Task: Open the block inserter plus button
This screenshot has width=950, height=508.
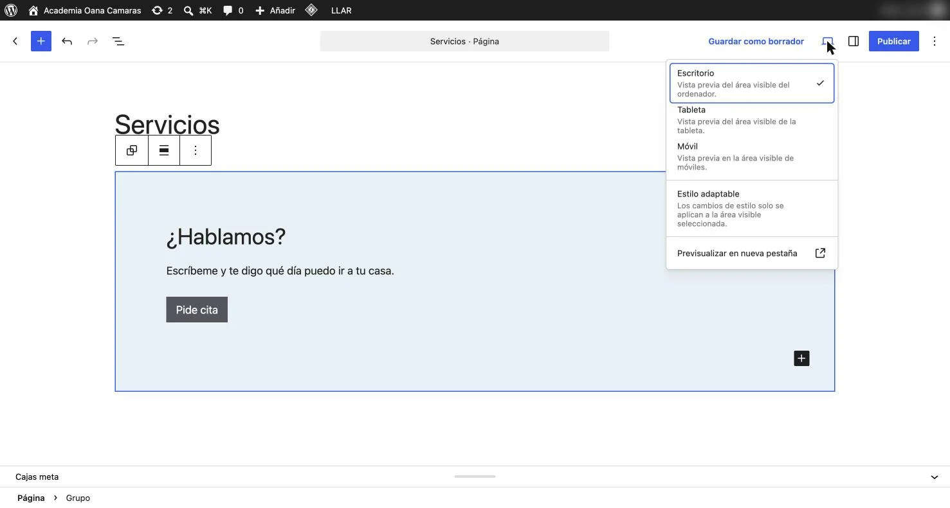Action: (x=41, y=41)
